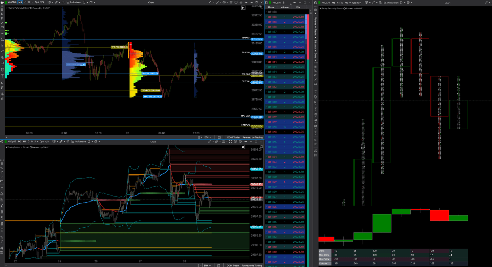The height and width of the screenshot is (267, 492).
Task: Select text tool in top-left chart sidebar
Action: [x=2, y=75]
